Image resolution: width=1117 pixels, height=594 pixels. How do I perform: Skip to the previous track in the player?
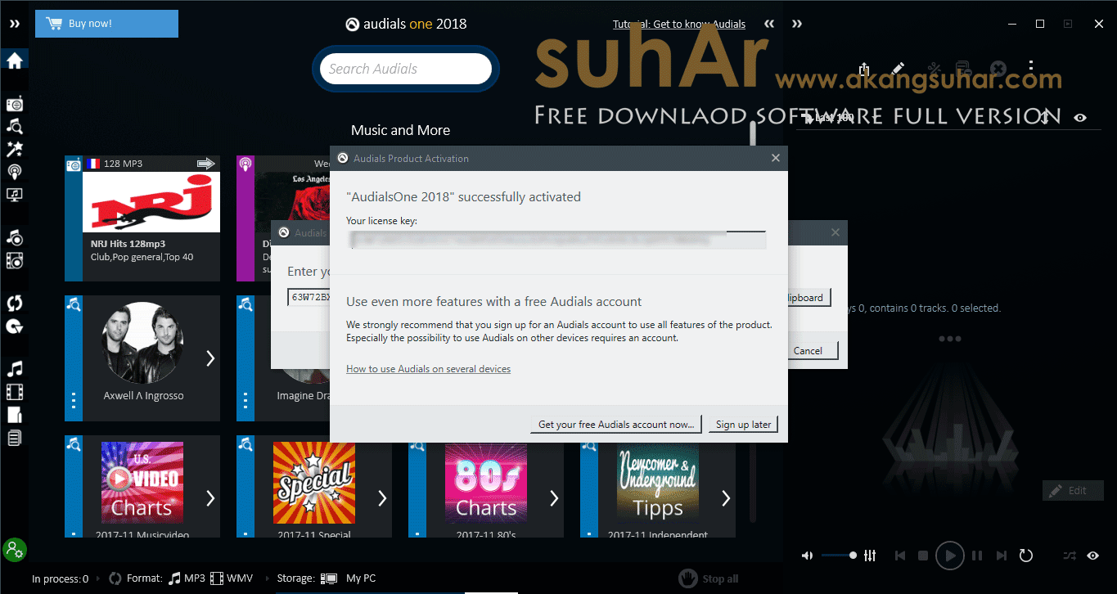pyautogui.click(x=900, y=556)
